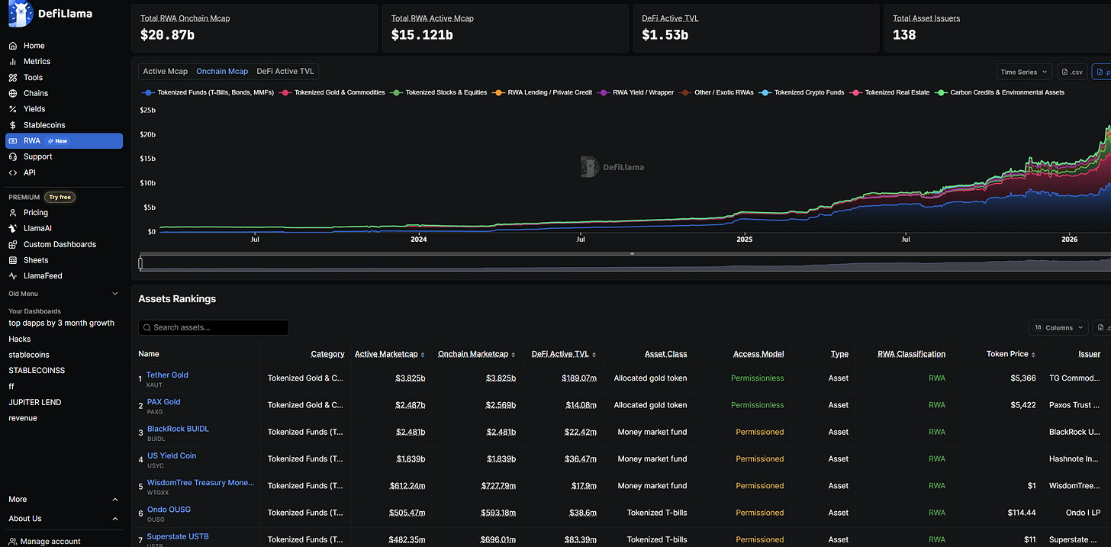The width and height of the screenshot is (1111, 547).
Task: Click the Stablecoins dollar icon
Action: click(13, 125)
